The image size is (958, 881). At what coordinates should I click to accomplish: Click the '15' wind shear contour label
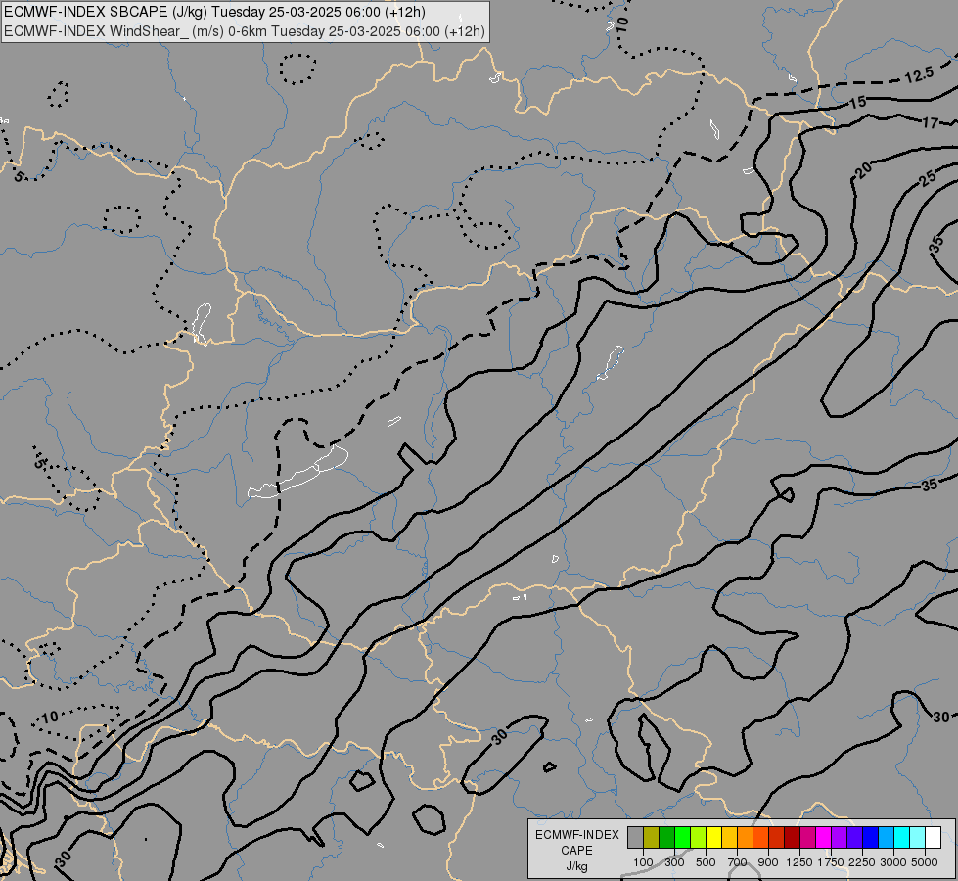(858, 102)
